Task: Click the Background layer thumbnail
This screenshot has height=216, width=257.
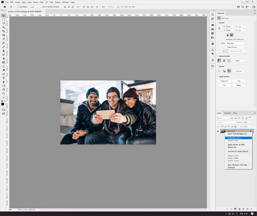Action: 223,131
